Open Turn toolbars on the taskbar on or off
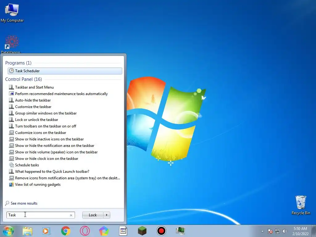The width and height of the screenshot is (316, 237). 46,126
